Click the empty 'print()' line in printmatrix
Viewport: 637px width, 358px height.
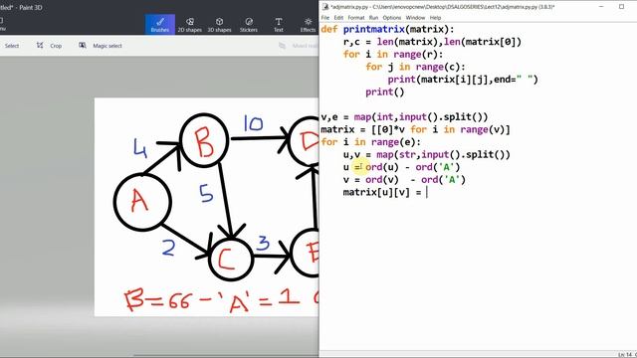(x=385, y=92)
